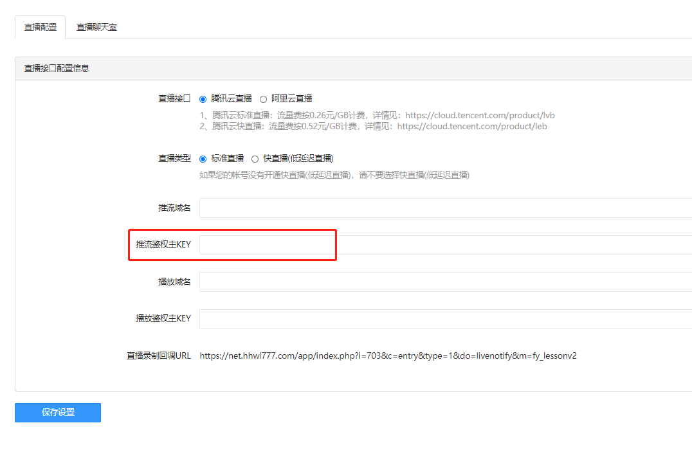Click the 直播接口配置信息 panel heading
This screenshot has height=450, width=692.
(57, 68)
